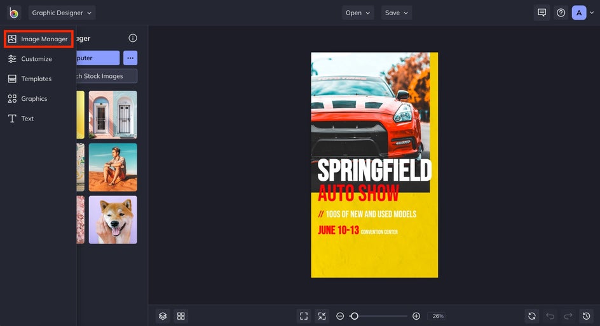
Task: Open the Graphic Designer dropdown
Action: click(62, 13)
